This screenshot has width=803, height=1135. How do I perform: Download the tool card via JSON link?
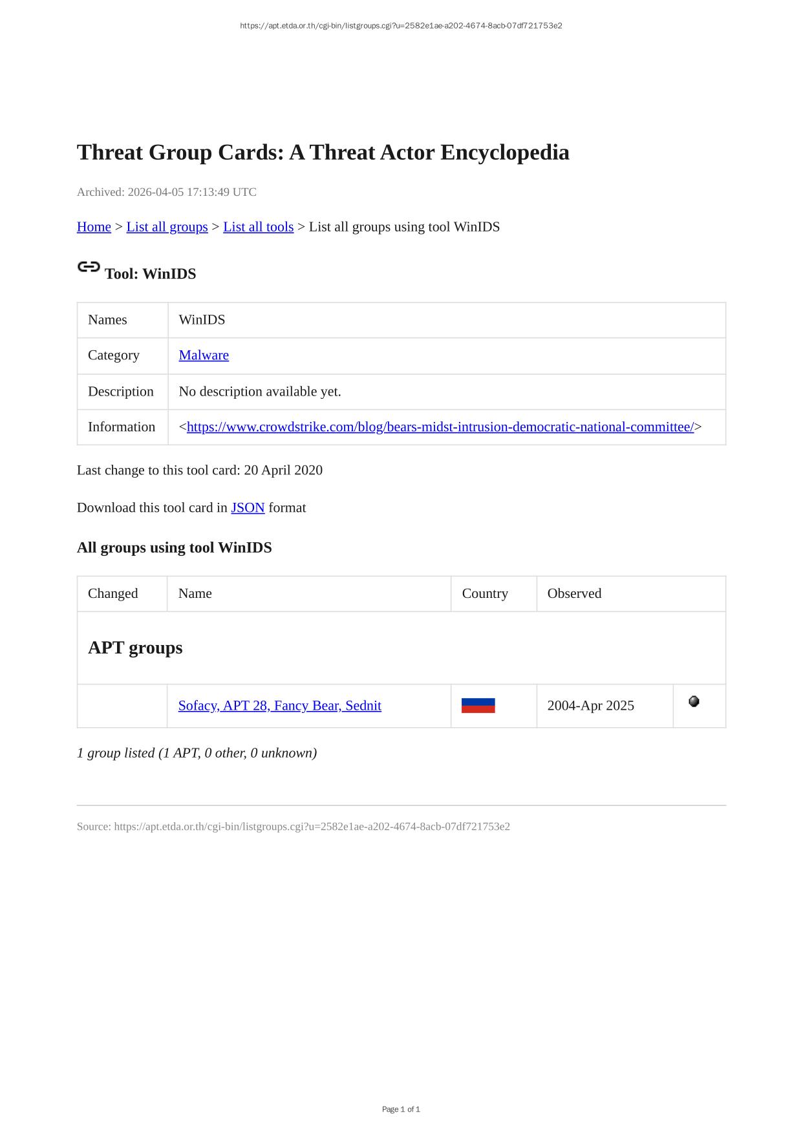(248, 508)
